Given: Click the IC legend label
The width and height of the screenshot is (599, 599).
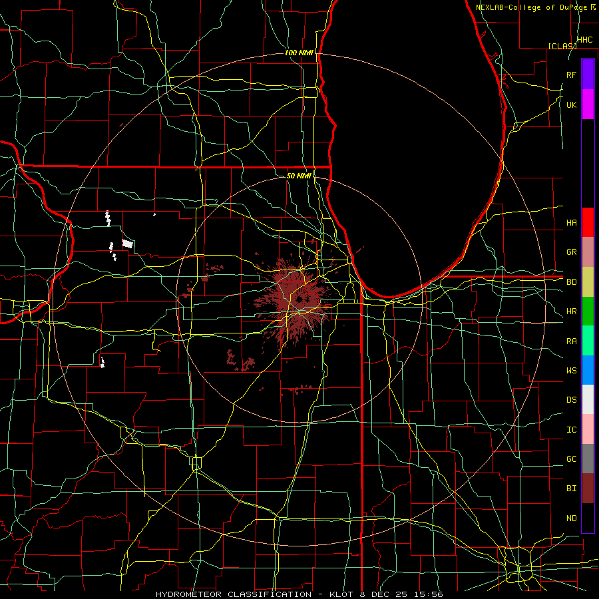Looking at the screenshot, I should tap(572, 430).
